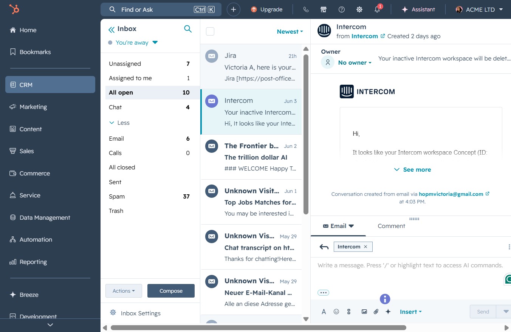Open the marketplace storefront icon

pos(324,9)
